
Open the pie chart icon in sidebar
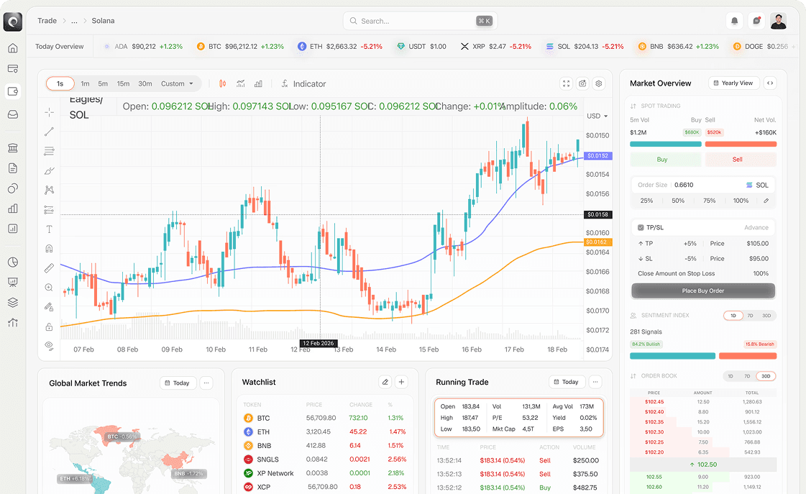13,262
